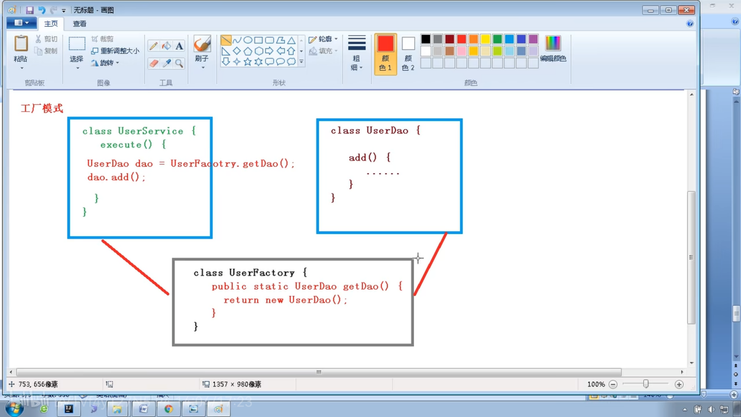Open the Paint application menu button
The height and width of the screenshot is (417, 741).
point(21,23)
